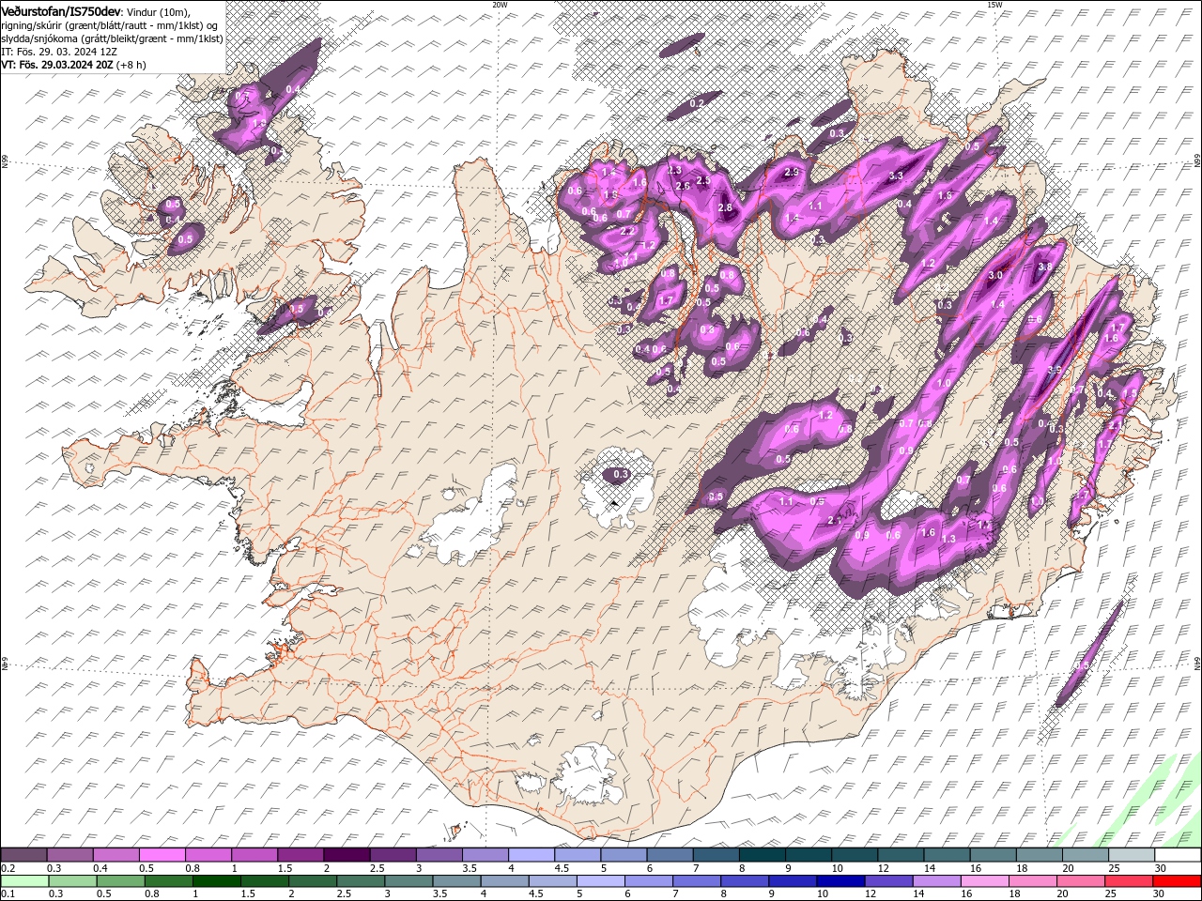The image size is (1202, 901).
Task: Pick the dark navy blue swatch in rain legend
Action: (x=840, y=881)
